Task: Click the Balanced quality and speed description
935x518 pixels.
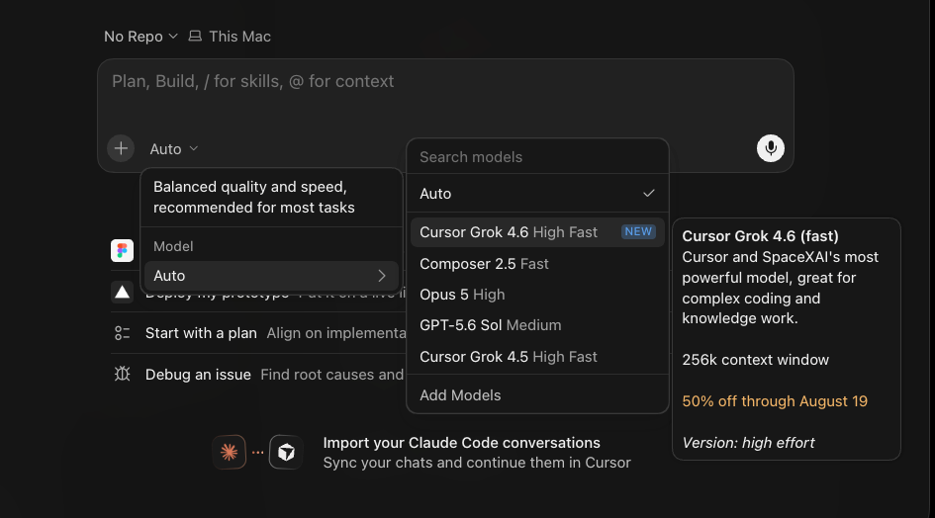Action: pos(254,198)
